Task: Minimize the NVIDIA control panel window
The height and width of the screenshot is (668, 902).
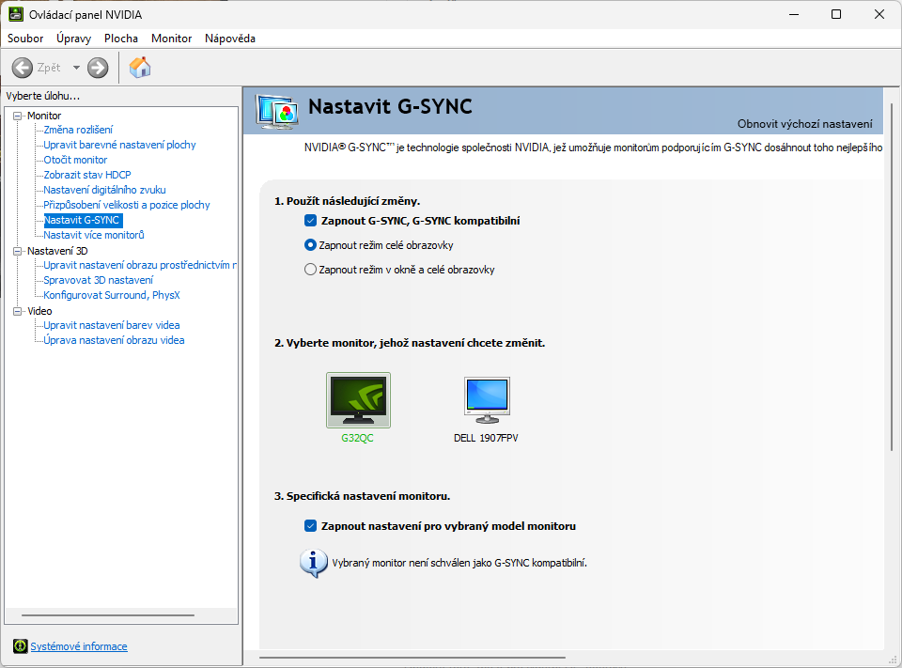Action: tap(795, 14)
